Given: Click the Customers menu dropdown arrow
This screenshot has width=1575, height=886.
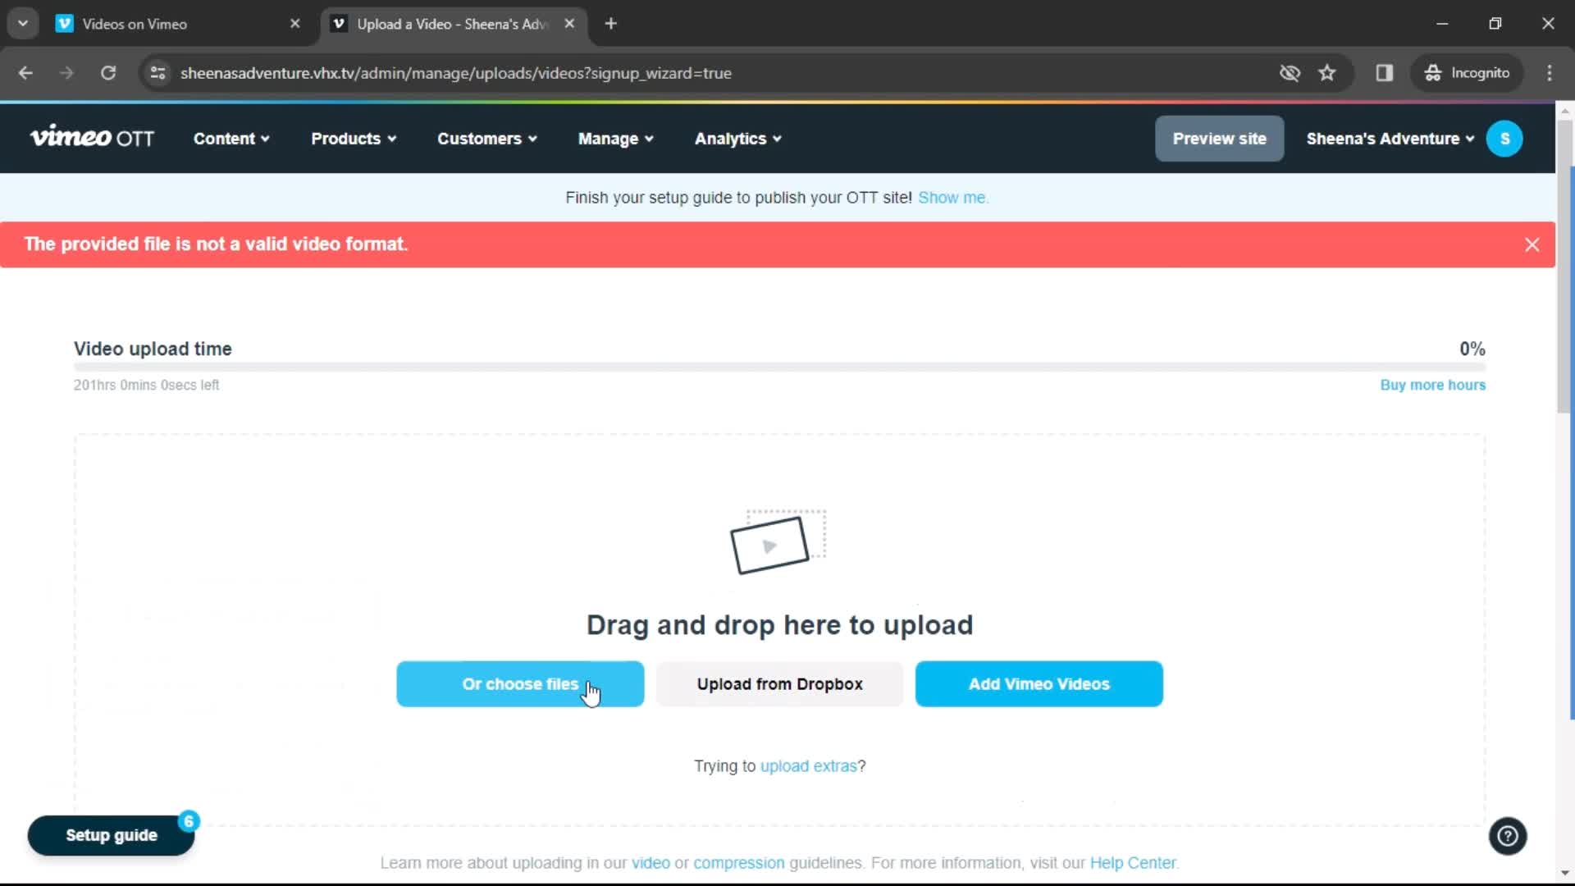Looking at the screenshot, I should click(534, 139).
